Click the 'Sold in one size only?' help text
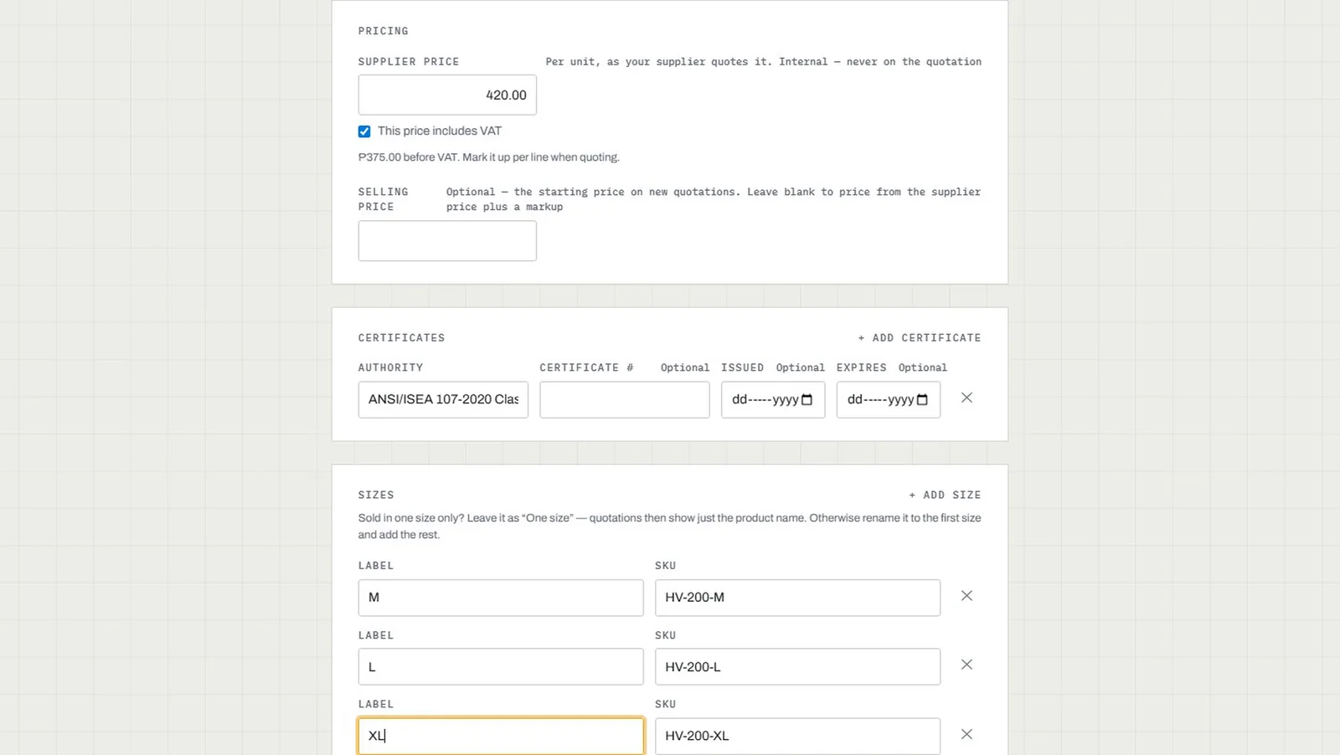This screenshot has width=1340, height=755. (x=670, y=526)
